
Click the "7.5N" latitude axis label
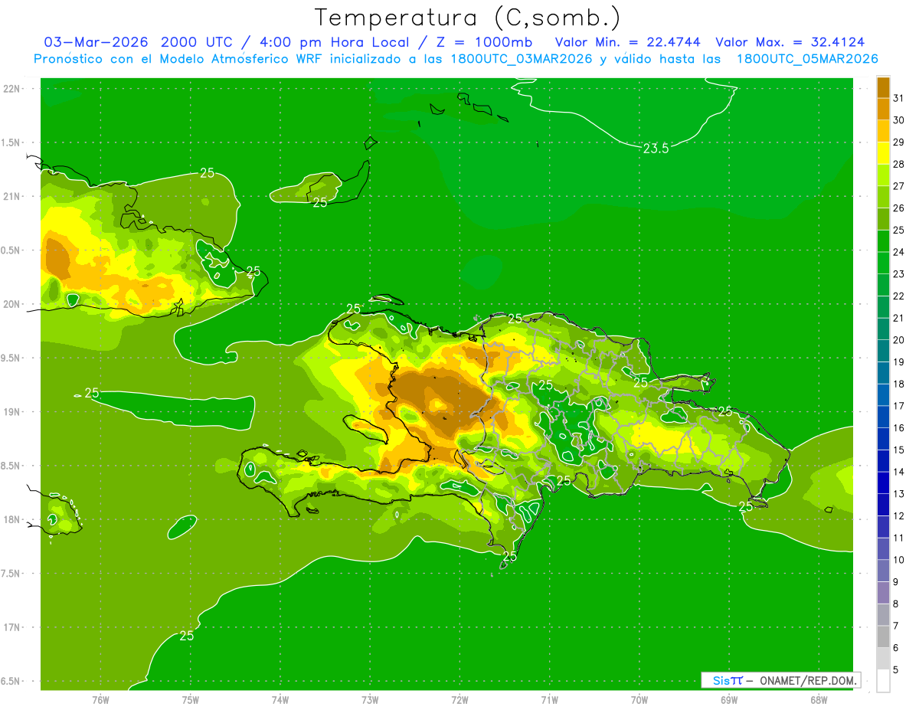[11, 574]
